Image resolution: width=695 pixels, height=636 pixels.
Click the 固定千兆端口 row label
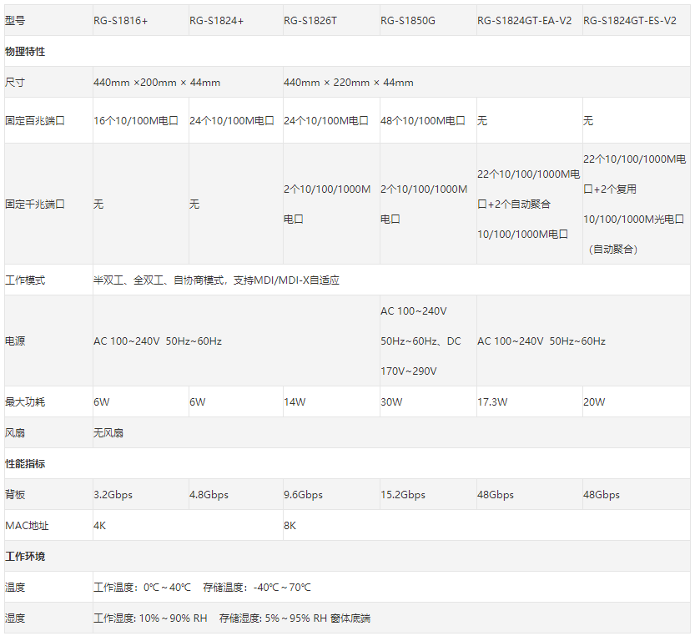(35, 204)
